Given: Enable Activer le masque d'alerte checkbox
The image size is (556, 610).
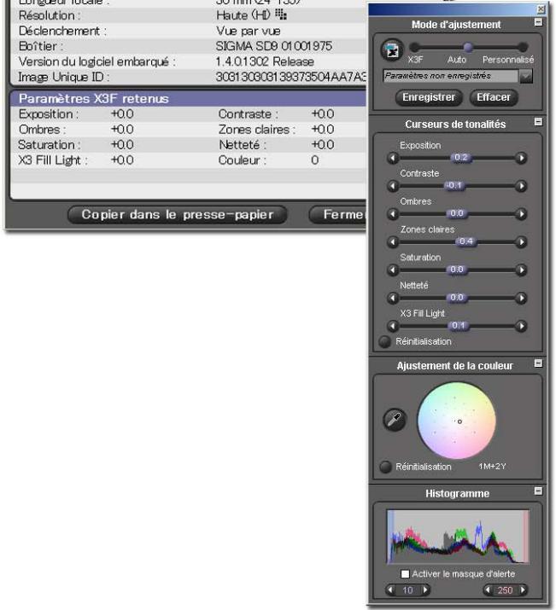Looking at the screenshot, I should (405, 574).
